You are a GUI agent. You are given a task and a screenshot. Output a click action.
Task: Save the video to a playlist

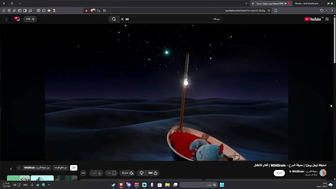(x=112, y=173)
